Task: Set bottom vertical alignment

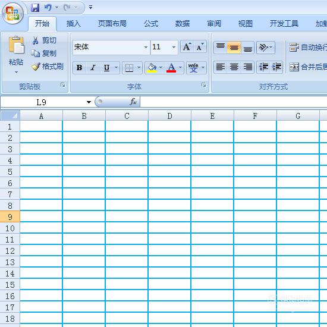Action: point(247,48)
